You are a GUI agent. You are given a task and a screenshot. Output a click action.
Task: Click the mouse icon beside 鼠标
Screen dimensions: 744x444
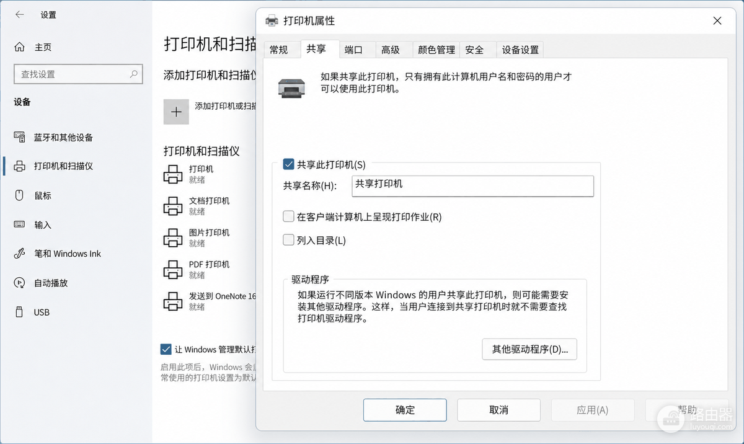click(20, 195)
